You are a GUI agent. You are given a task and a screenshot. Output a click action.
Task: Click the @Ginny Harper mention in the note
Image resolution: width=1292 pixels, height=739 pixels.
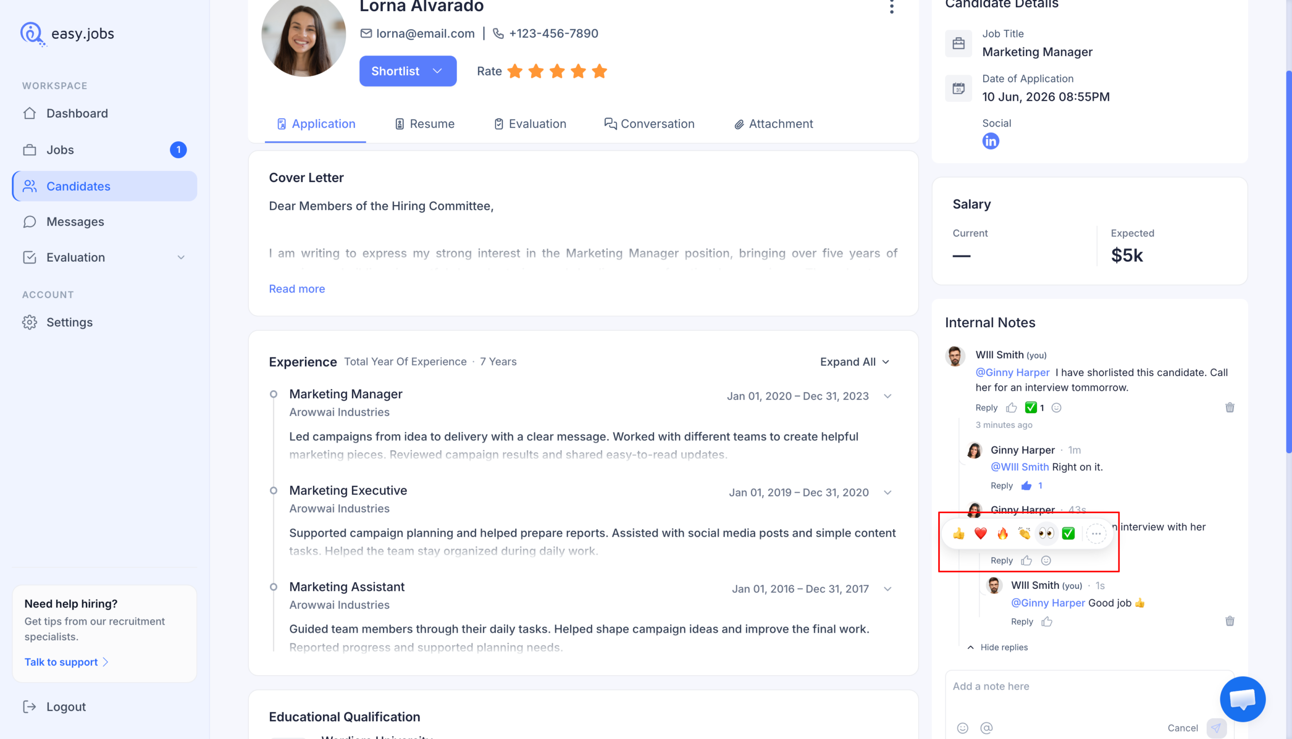pyautogui.click(x=1012, y=373)
